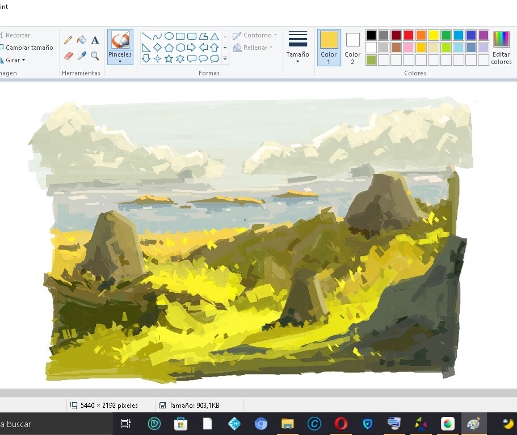
Task: Select the Fill with color bucket tool
Action: (81, 40)
